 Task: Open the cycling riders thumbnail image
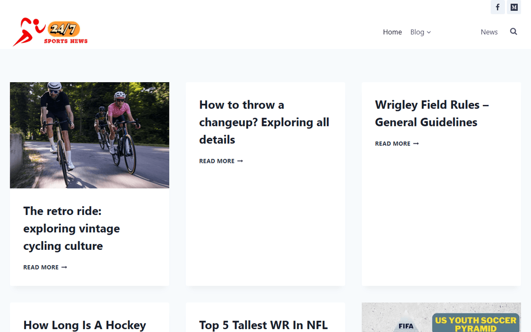point(89,135)
